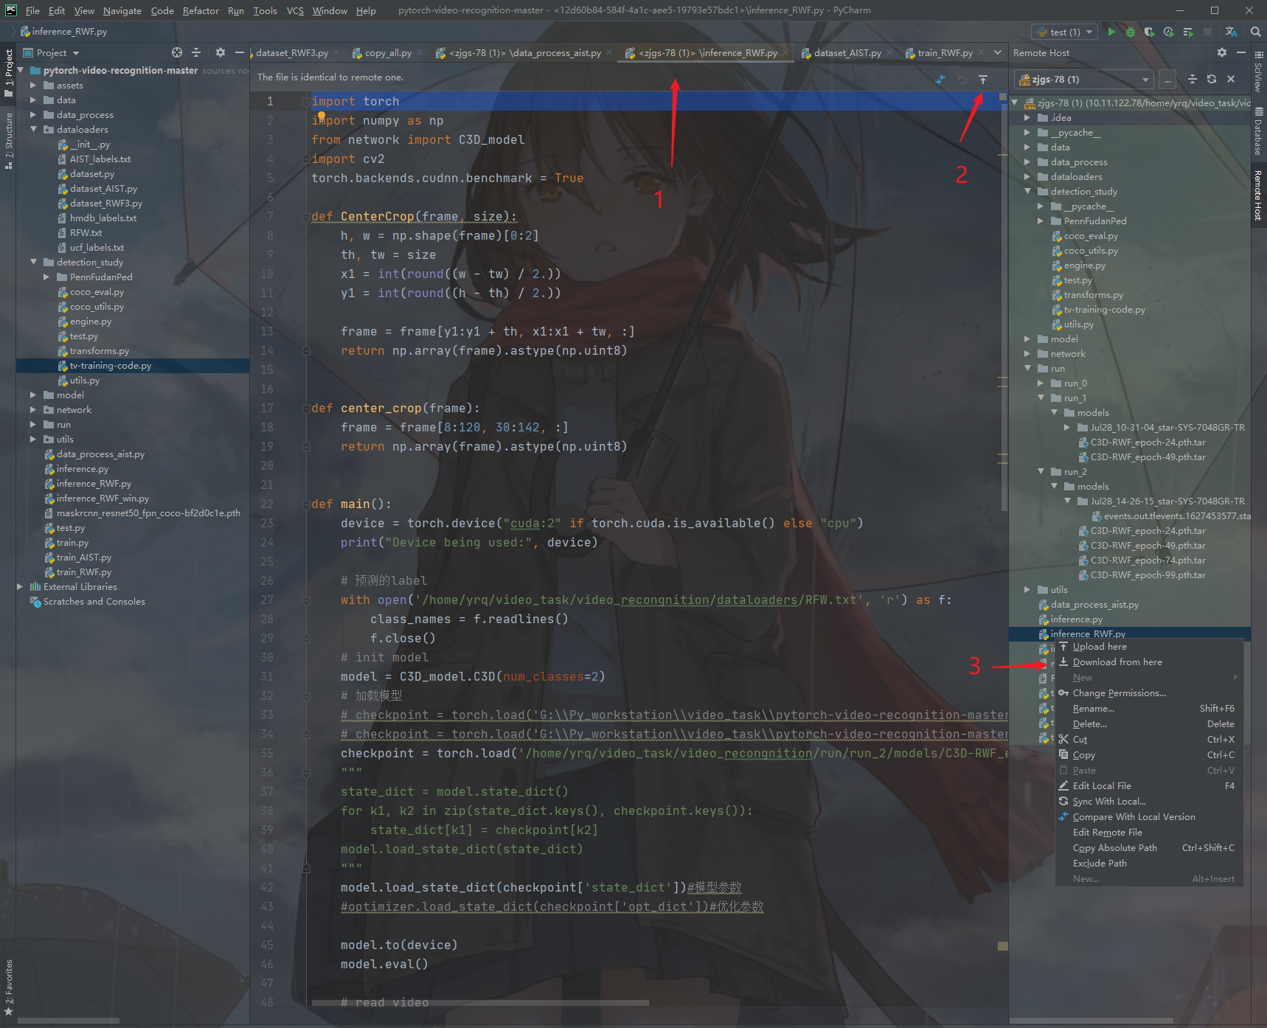This screenshot has width=1267, height=1028.
Task: Hide the Project tool window
Action: tap(240, 52)
